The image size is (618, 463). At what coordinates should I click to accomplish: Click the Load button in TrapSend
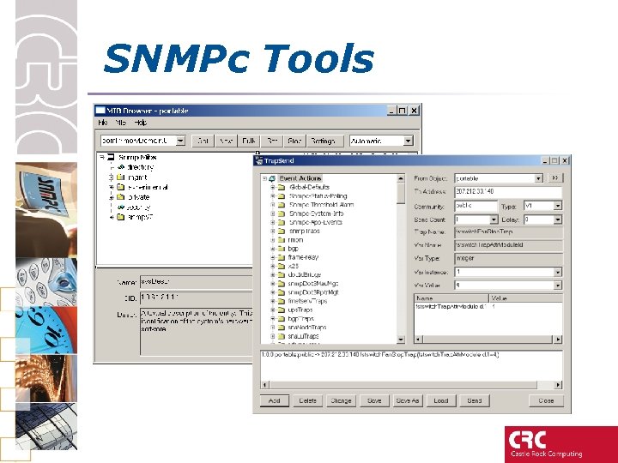441,400
